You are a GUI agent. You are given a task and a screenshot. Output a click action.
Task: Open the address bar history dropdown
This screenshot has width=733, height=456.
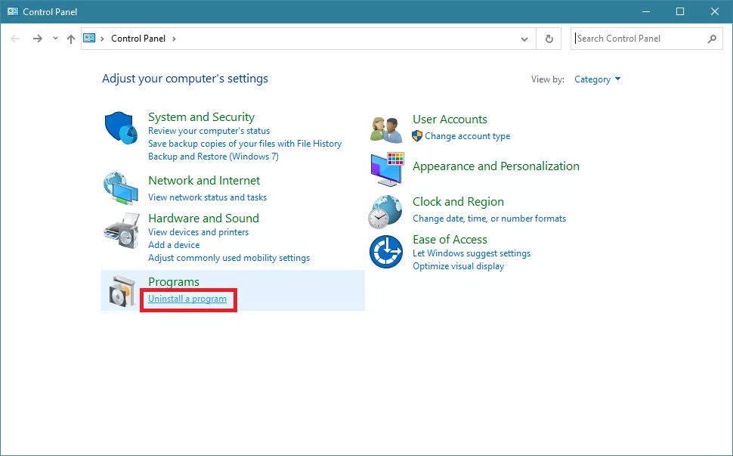(524, 39)
